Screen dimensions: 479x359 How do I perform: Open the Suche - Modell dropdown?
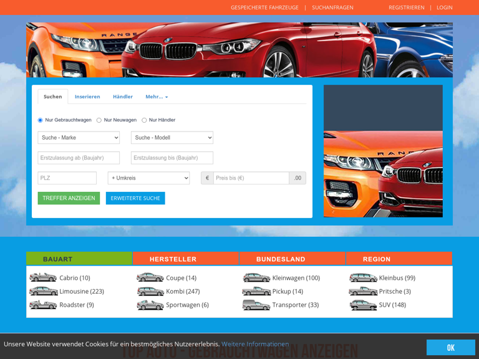[172, 138]
